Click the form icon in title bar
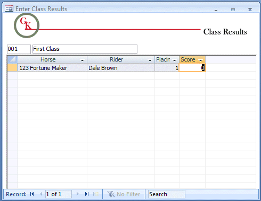 click(x=9, y=8)
